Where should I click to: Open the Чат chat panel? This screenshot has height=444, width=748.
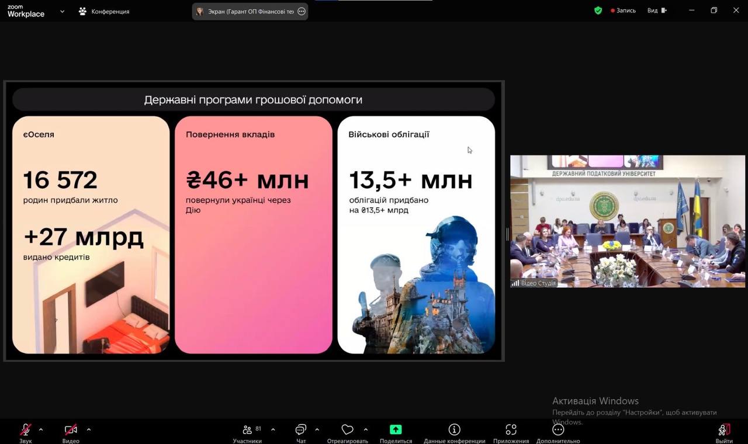301,431
